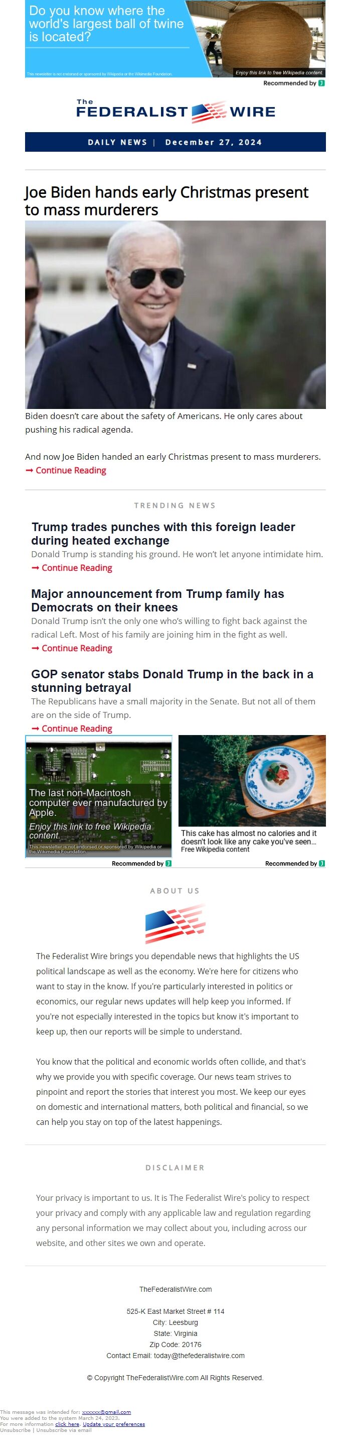351x1447 pixels.
Task: Continue Reading the GOP senator story
Action: (72, 728)
